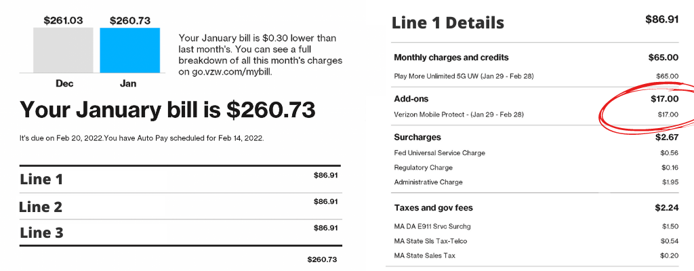This screenshot has height=271, width=694.
Task: Click the Administrative Charge line item
Action: coord(428,182)
